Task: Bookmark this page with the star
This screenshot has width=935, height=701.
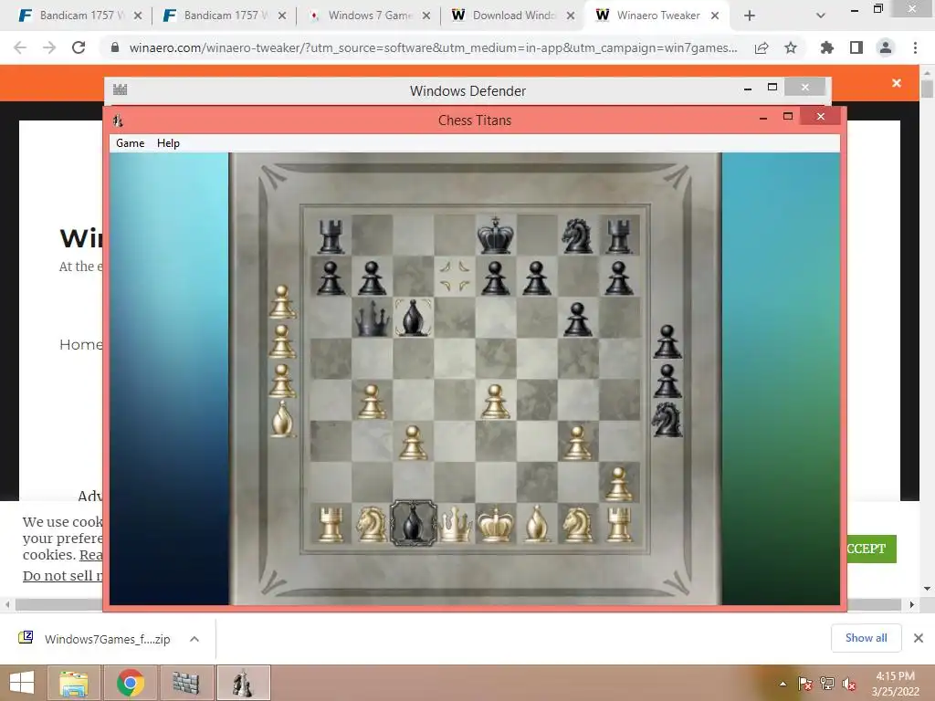Action: (x=791, y=47)
